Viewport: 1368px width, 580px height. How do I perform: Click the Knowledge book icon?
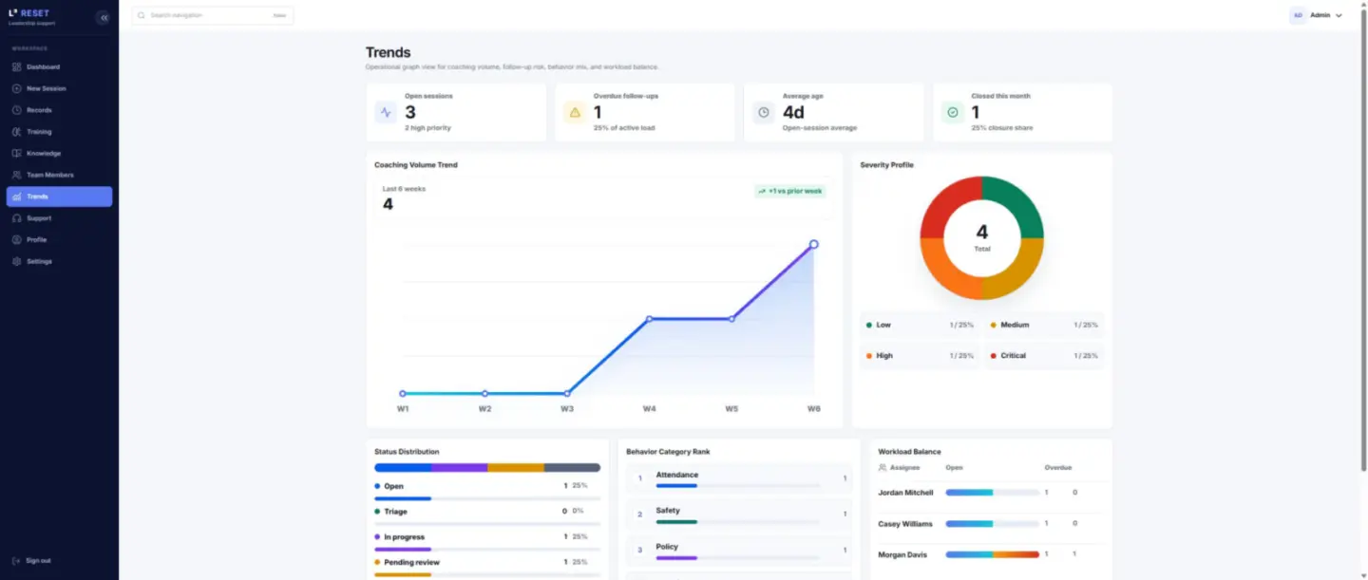point(17,153)
